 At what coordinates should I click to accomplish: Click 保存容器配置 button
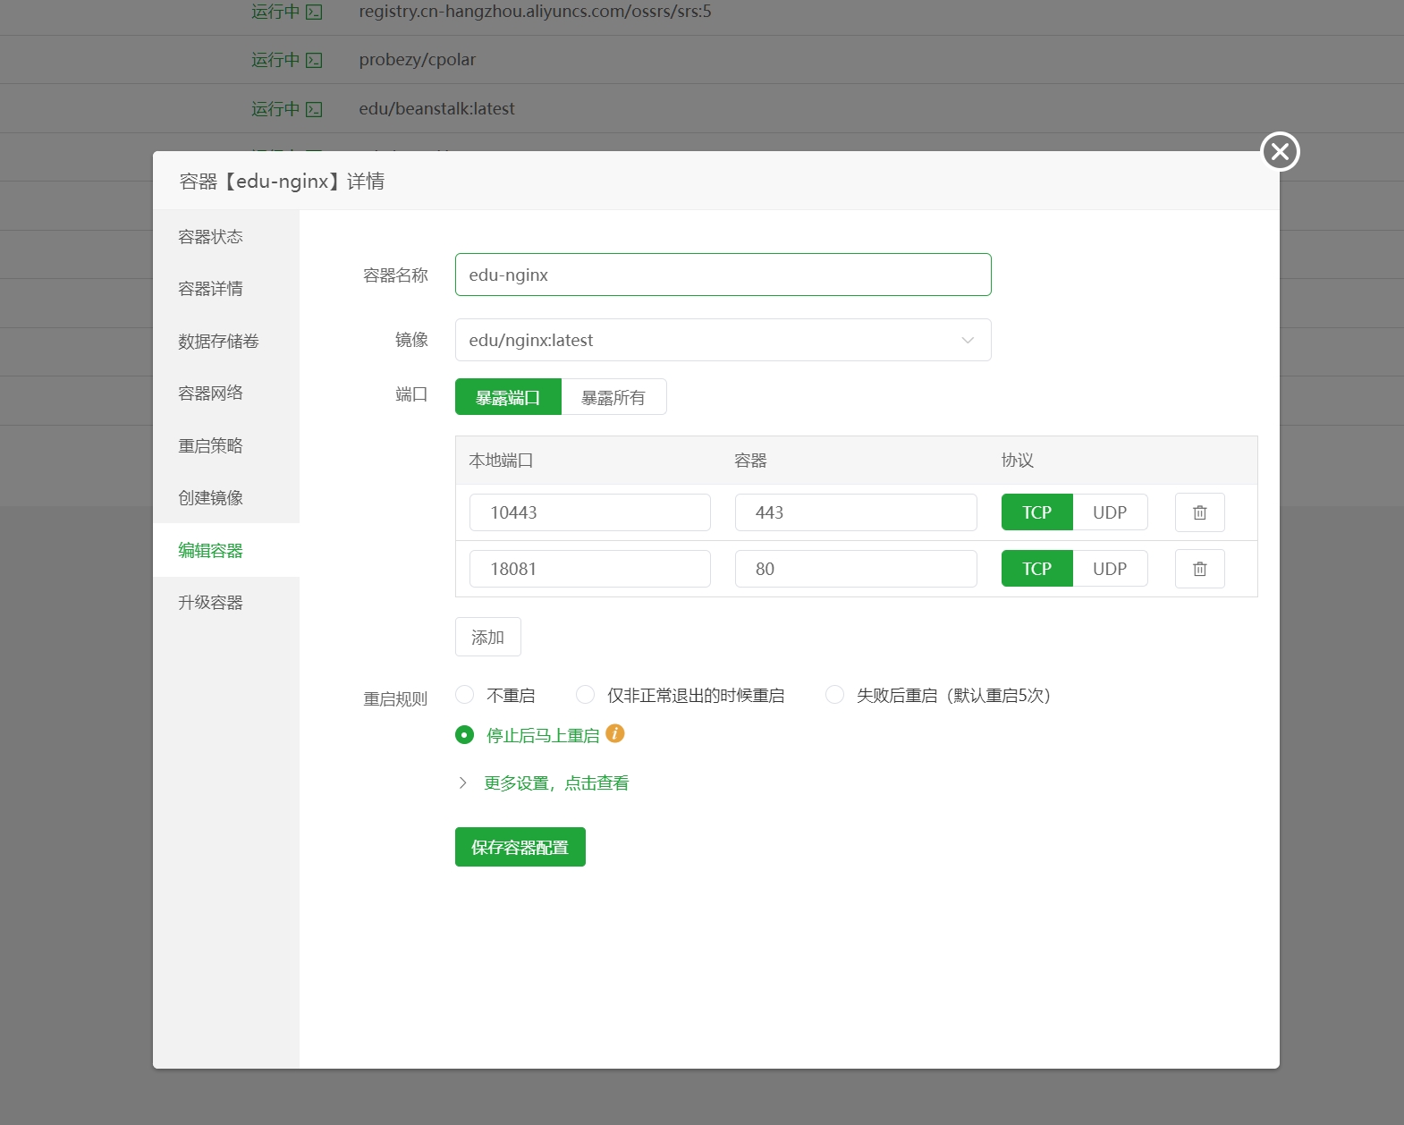coord(520,847)
